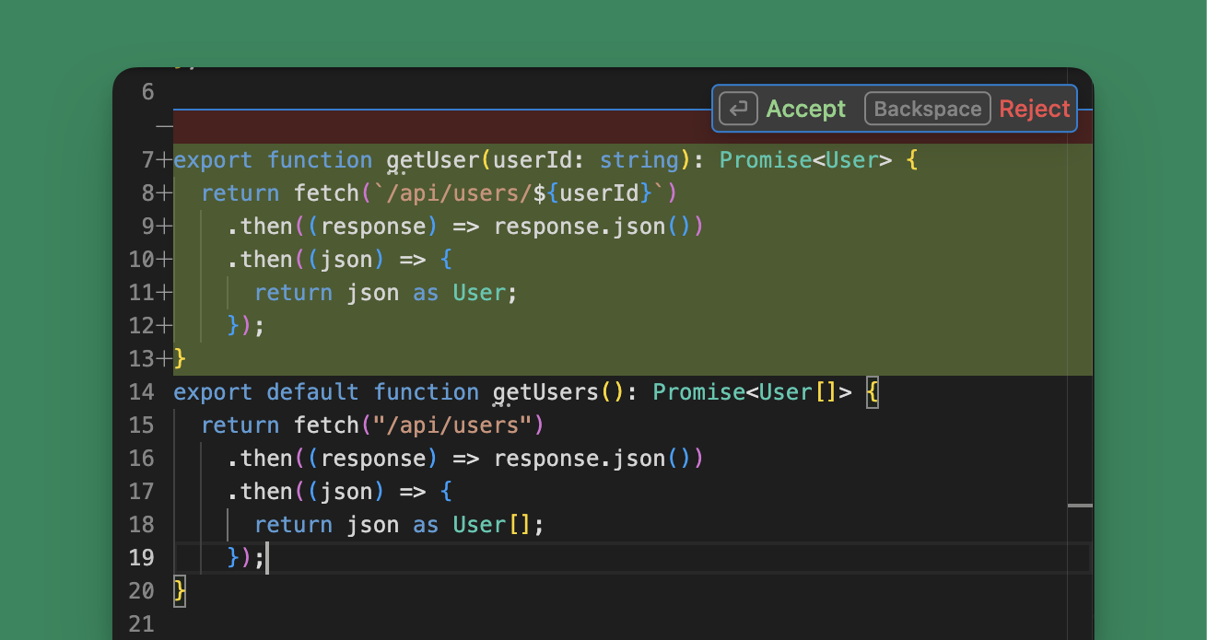
Task: Click the scrollbar marker at right edge
Action: (x=1080, y=506)
